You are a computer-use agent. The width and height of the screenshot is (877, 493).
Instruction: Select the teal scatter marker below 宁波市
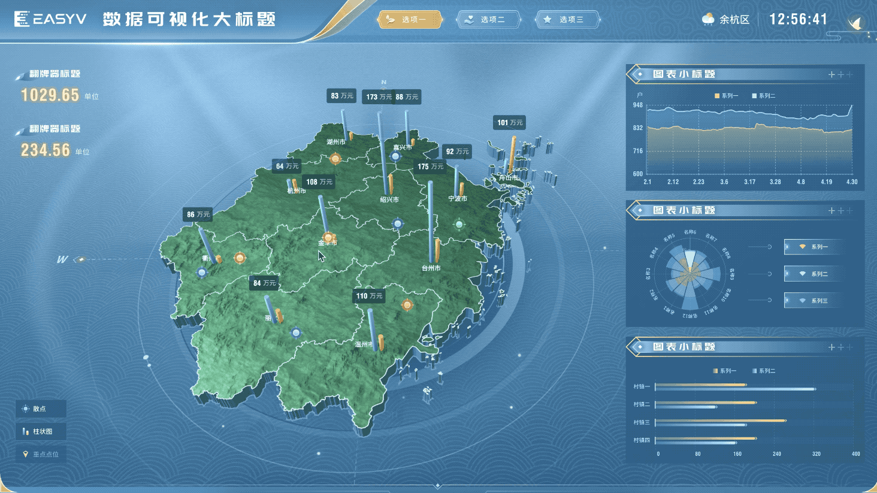(x=459, y=225)
